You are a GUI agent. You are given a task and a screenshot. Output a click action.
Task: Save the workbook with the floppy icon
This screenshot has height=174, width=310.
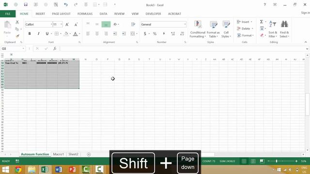[x=26, y=4]
